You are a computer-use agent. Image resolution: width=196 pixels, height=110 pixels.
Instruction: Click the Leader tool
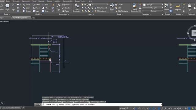[x=66, y=8]
